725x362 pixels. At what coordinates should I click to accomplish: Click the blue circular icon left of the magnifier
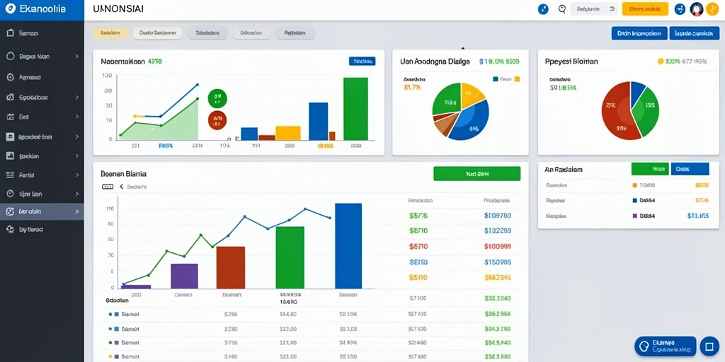pos(544,8)
